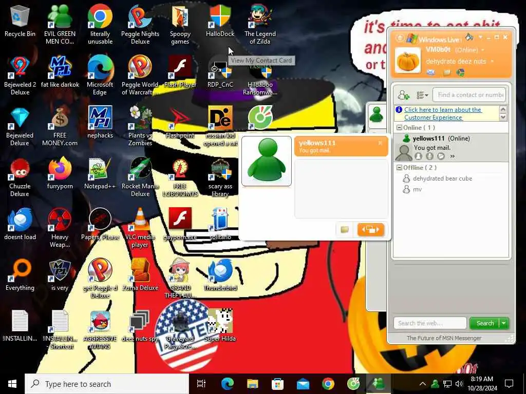The image size is (526, 394).
Task: Collapse the Online contacts group
Action: click(x=399, y=128)
